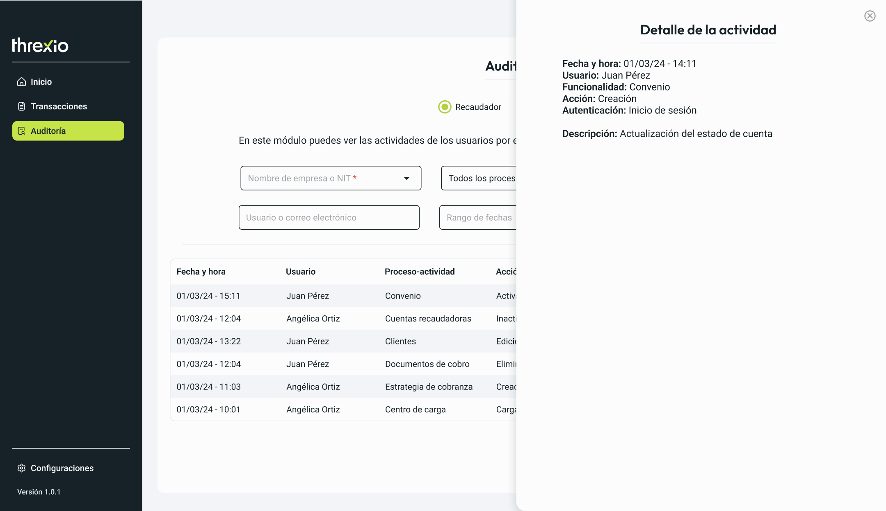Click the Configuraciones gear icon
The height and width of the screenshot is (511, 886).
coord(21,468)
